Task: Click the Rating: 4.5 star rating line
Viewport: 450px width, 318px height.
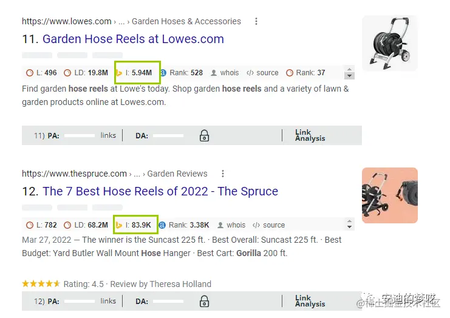Action: 117,284
